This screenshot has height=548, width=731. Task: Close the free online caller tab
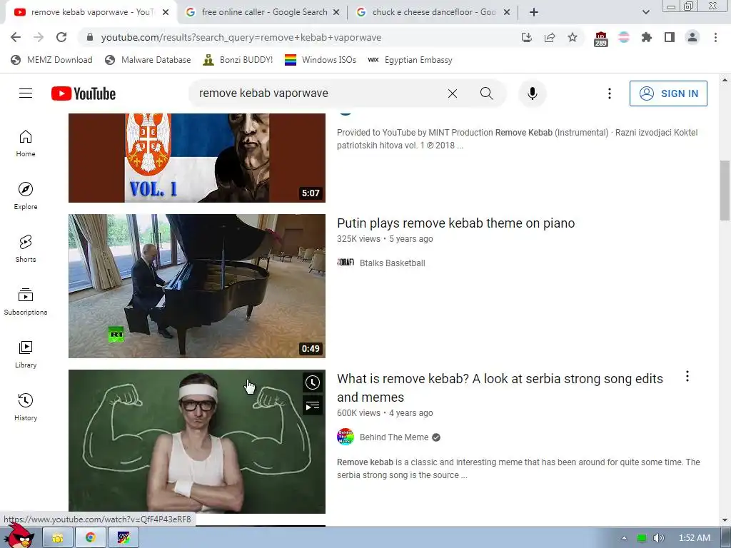tap(336, 13)
